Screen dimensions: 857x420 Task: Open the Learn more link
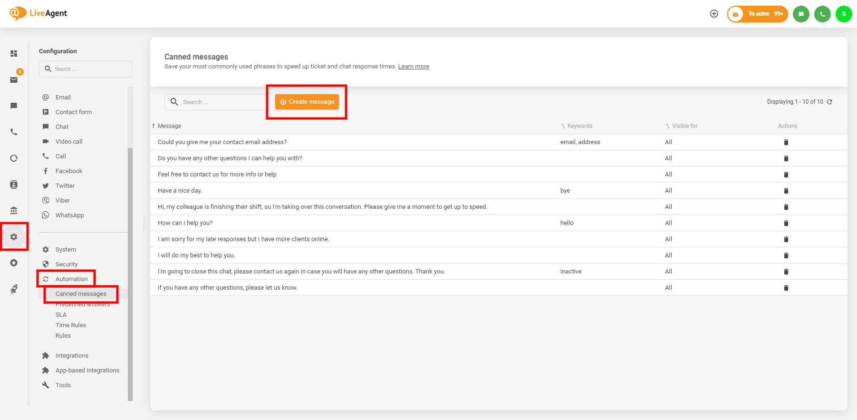click(x=413, y=67)
